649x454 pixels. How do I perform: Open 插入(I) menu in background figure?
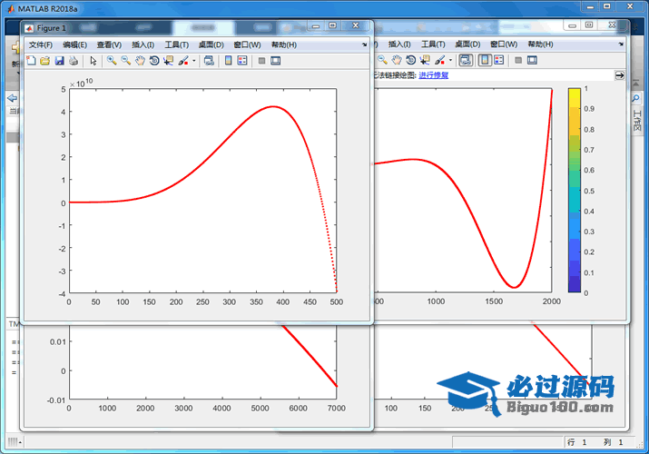(399, 44)
